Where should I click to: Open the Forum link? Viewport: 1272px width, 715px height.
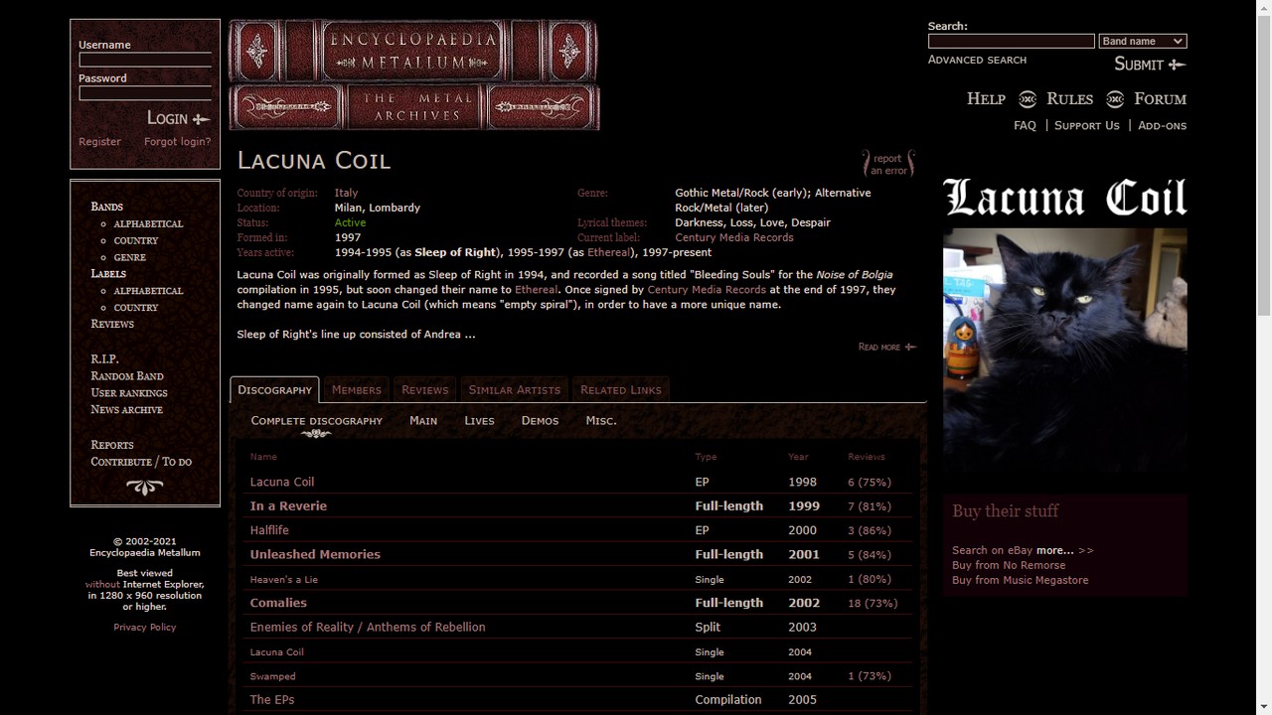click(x=1160, y=99)
